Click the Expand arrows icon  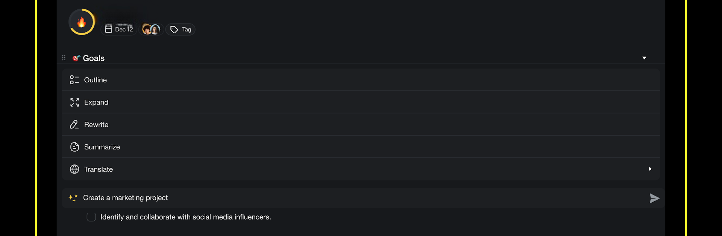(x=74, y=102)
